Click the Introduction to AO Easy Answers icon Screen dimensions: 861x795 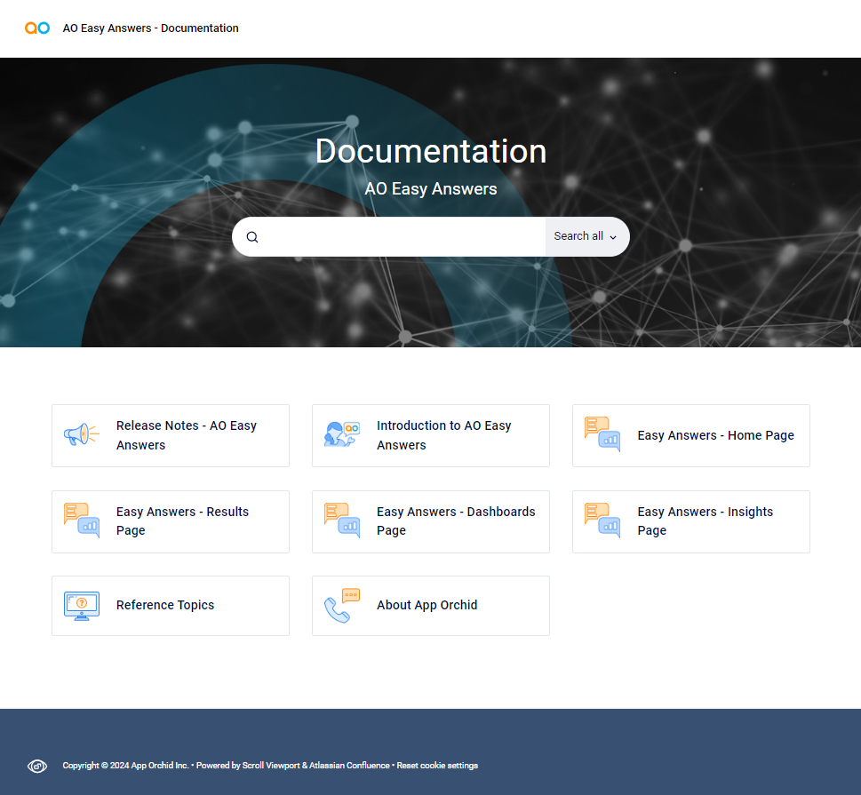(342, 434)
